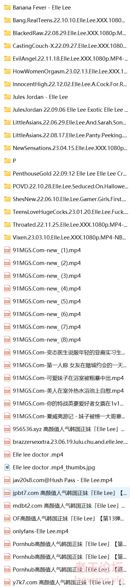This screenshot has width=130, height=587.
Task: Open the ShesNew.22.06.10 folder name
Action: coord(69,199)
